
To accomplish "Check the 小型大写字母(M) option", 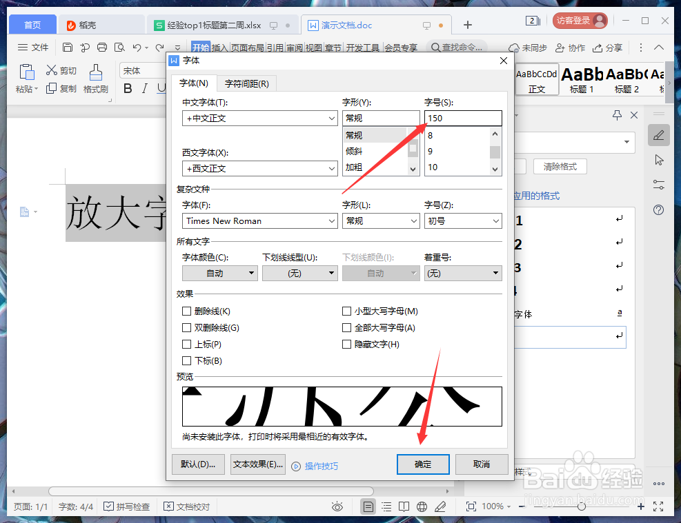I will pos(346,311).
